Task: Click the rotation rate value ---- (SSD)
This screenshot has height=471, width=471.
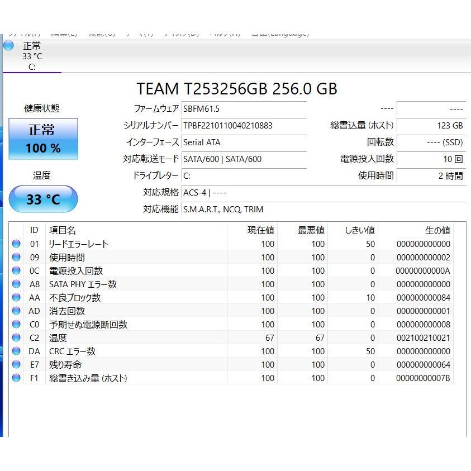Action: pos(431,142)
